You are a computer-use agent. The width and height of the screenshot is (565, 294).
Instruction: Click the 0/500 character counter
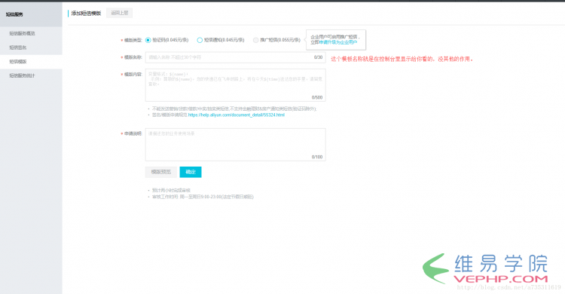pos(317,97)
